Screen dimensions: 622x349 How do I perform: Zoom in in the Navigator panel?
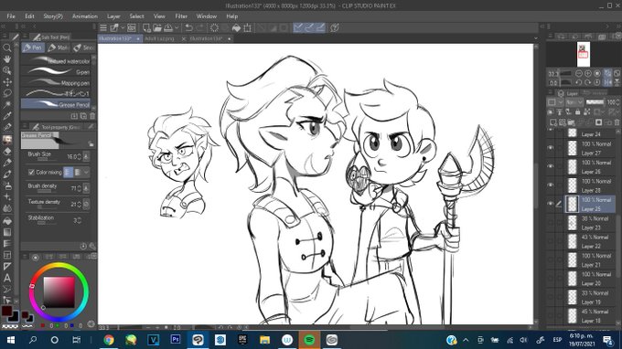tap(588, 74)
